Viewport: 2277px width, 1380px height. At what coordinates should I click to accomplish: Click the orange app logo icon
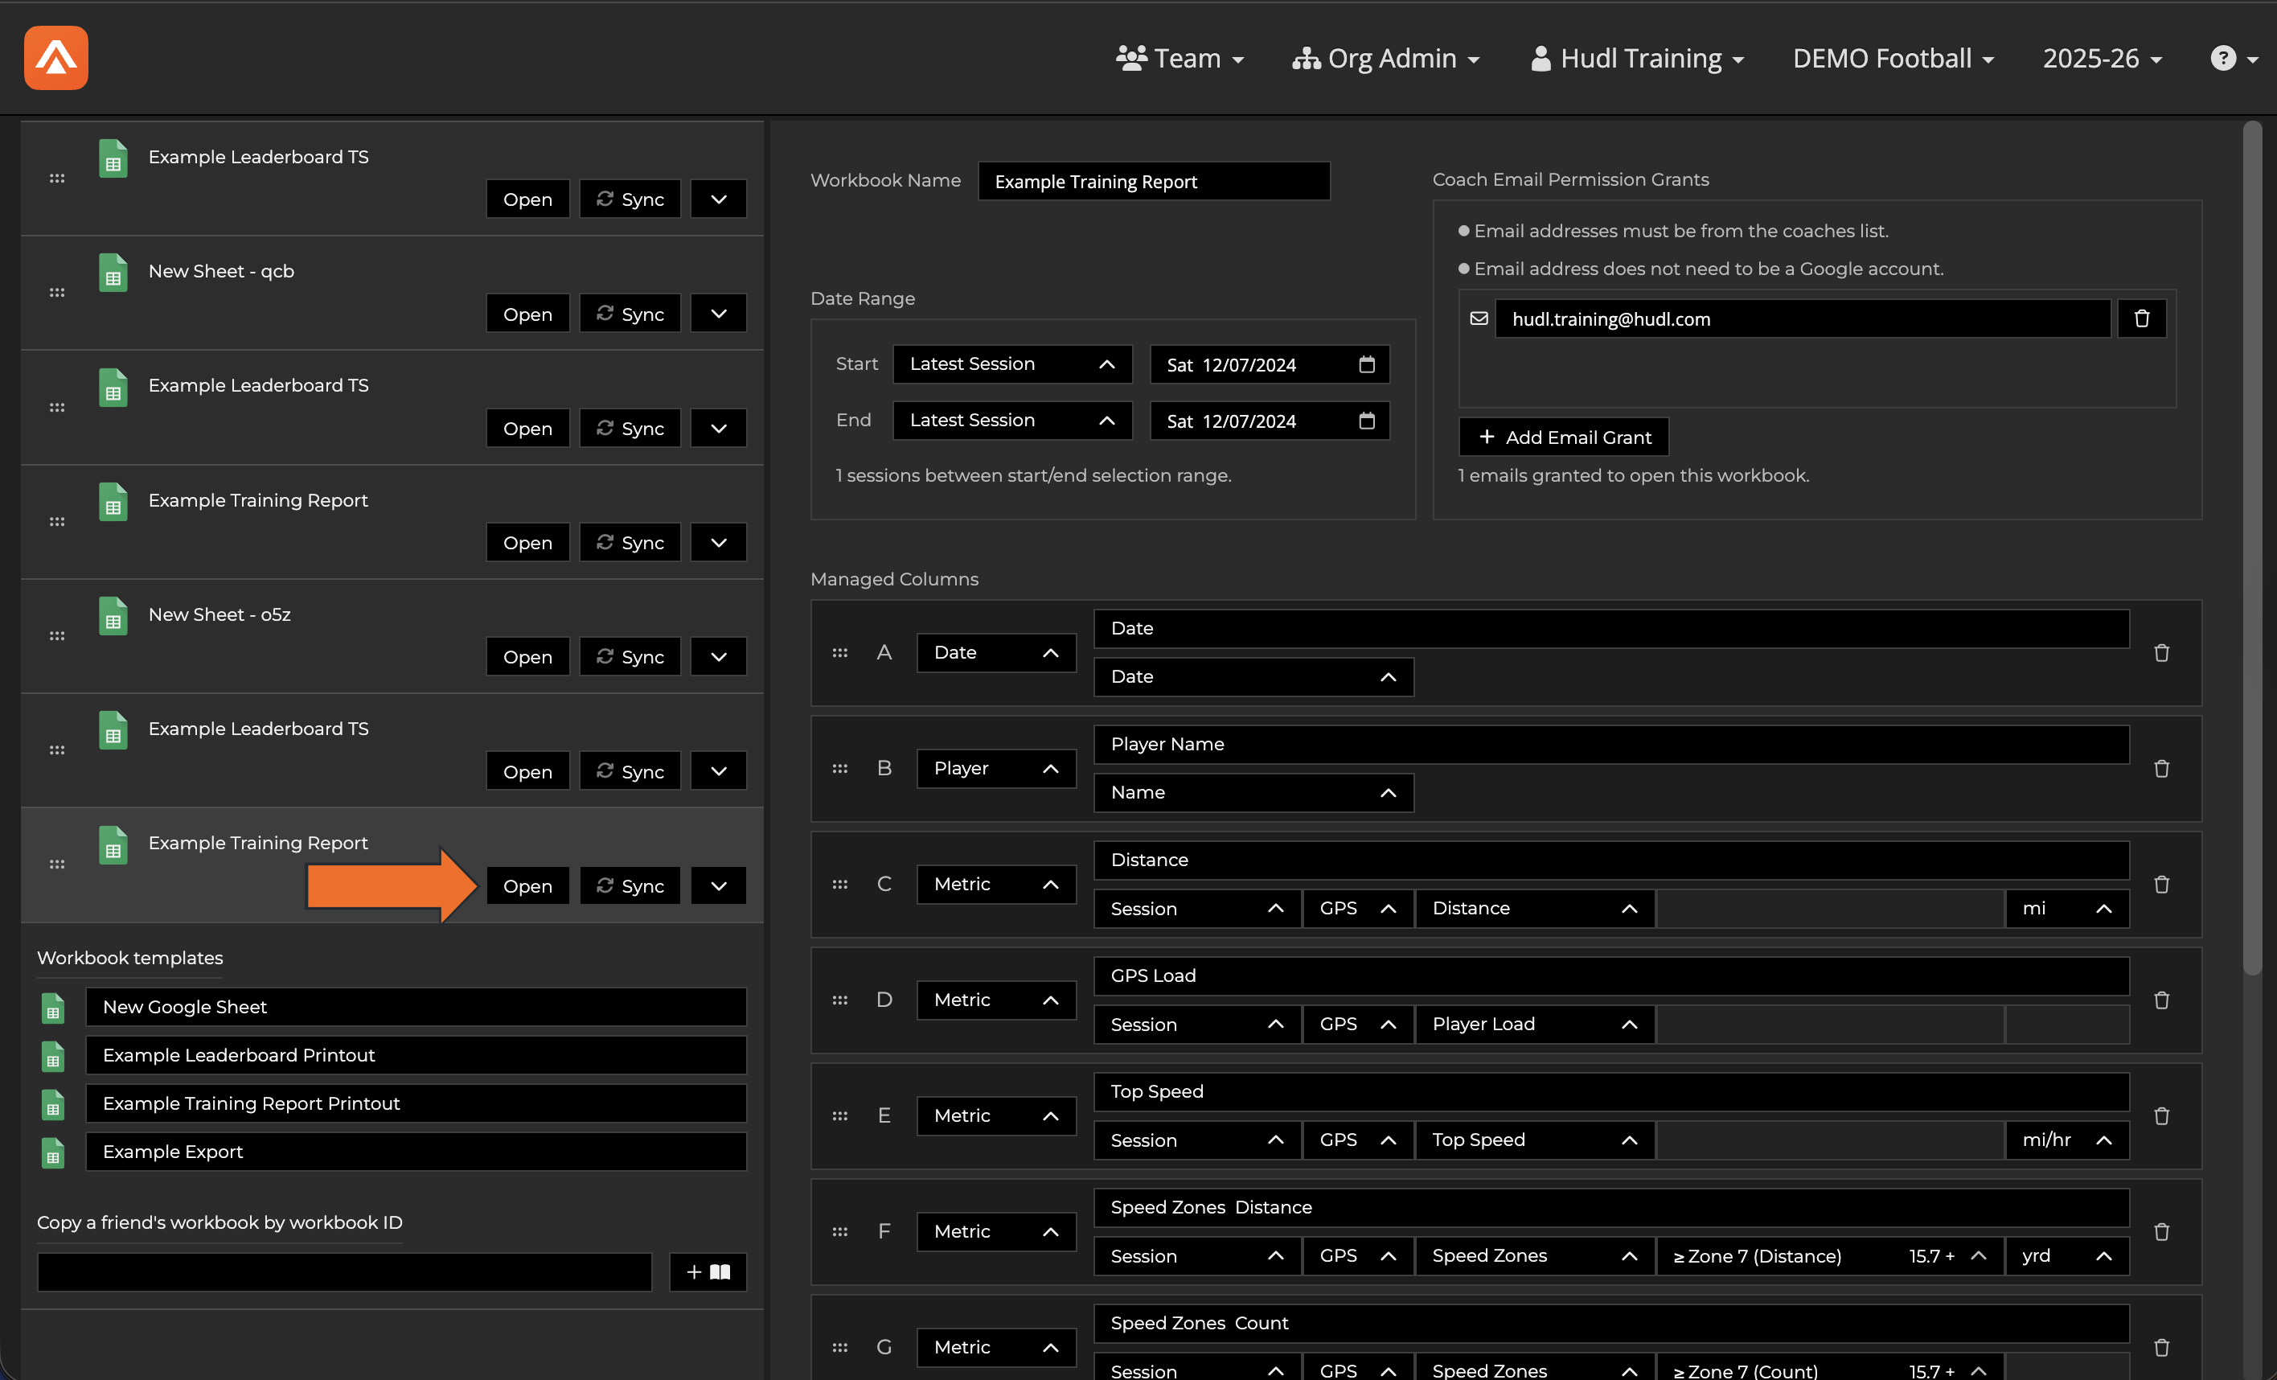pos(56,57)
